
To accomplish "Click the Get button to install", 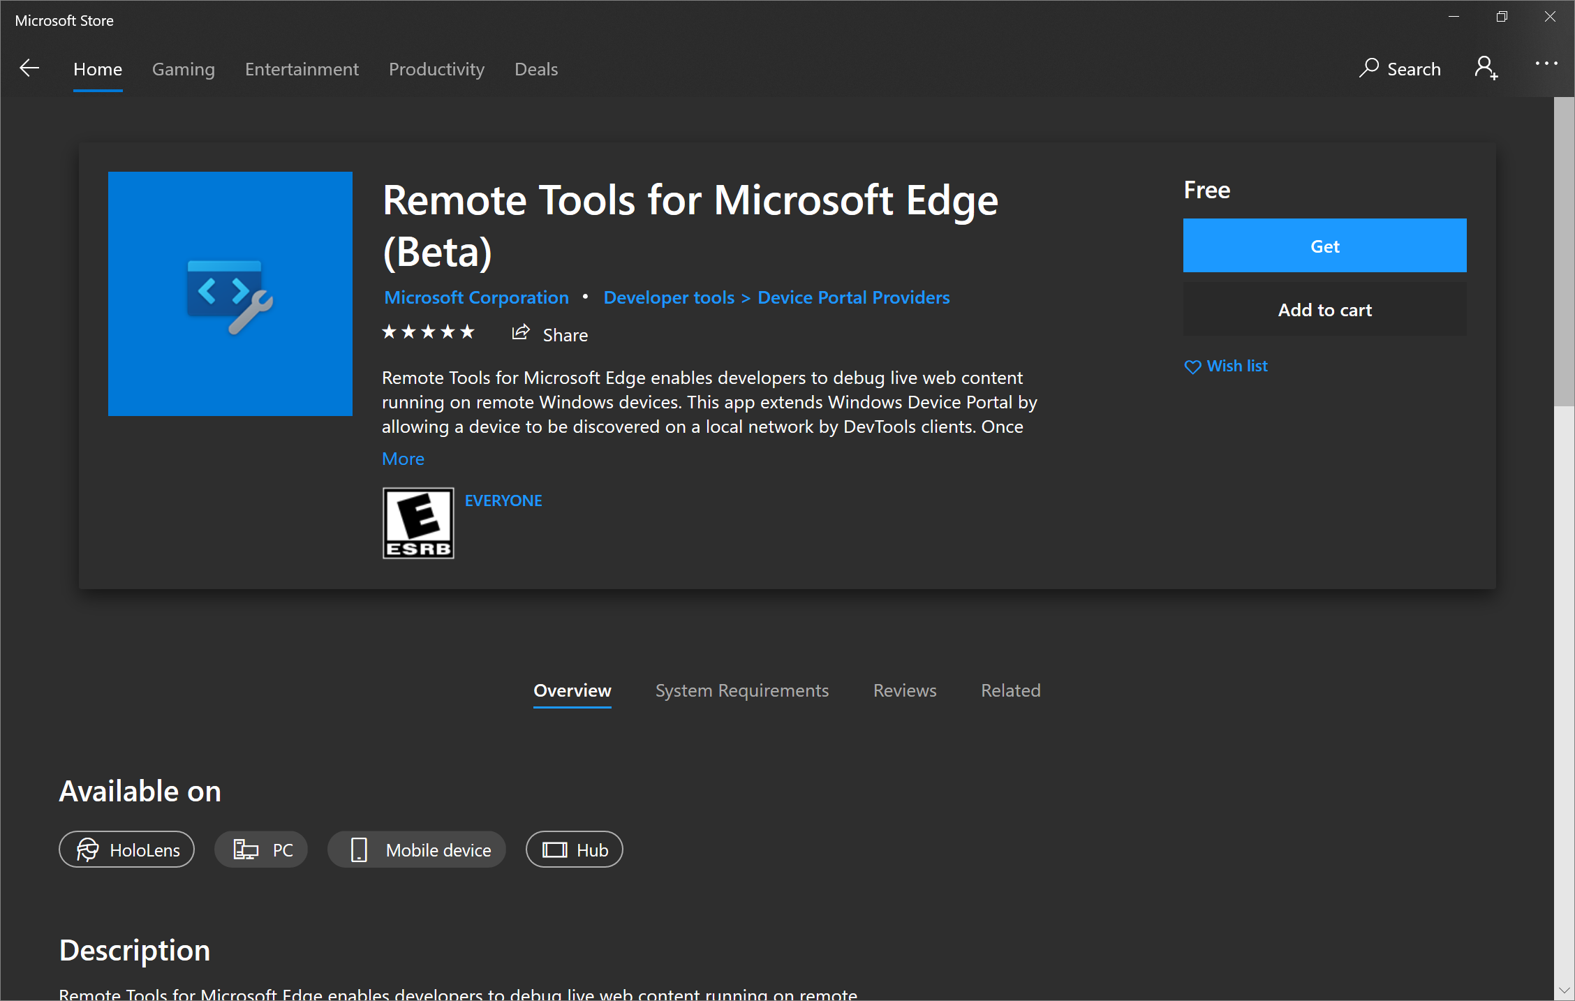I will [1326, 244].
